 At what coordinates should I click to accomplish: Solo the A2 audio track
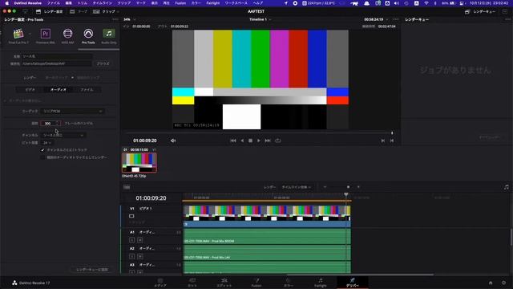coord(131,257)
